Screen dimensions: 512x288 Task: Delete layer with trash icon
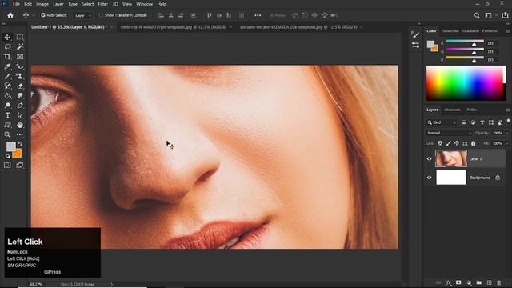pyautogui.click(x=498, y=282)
